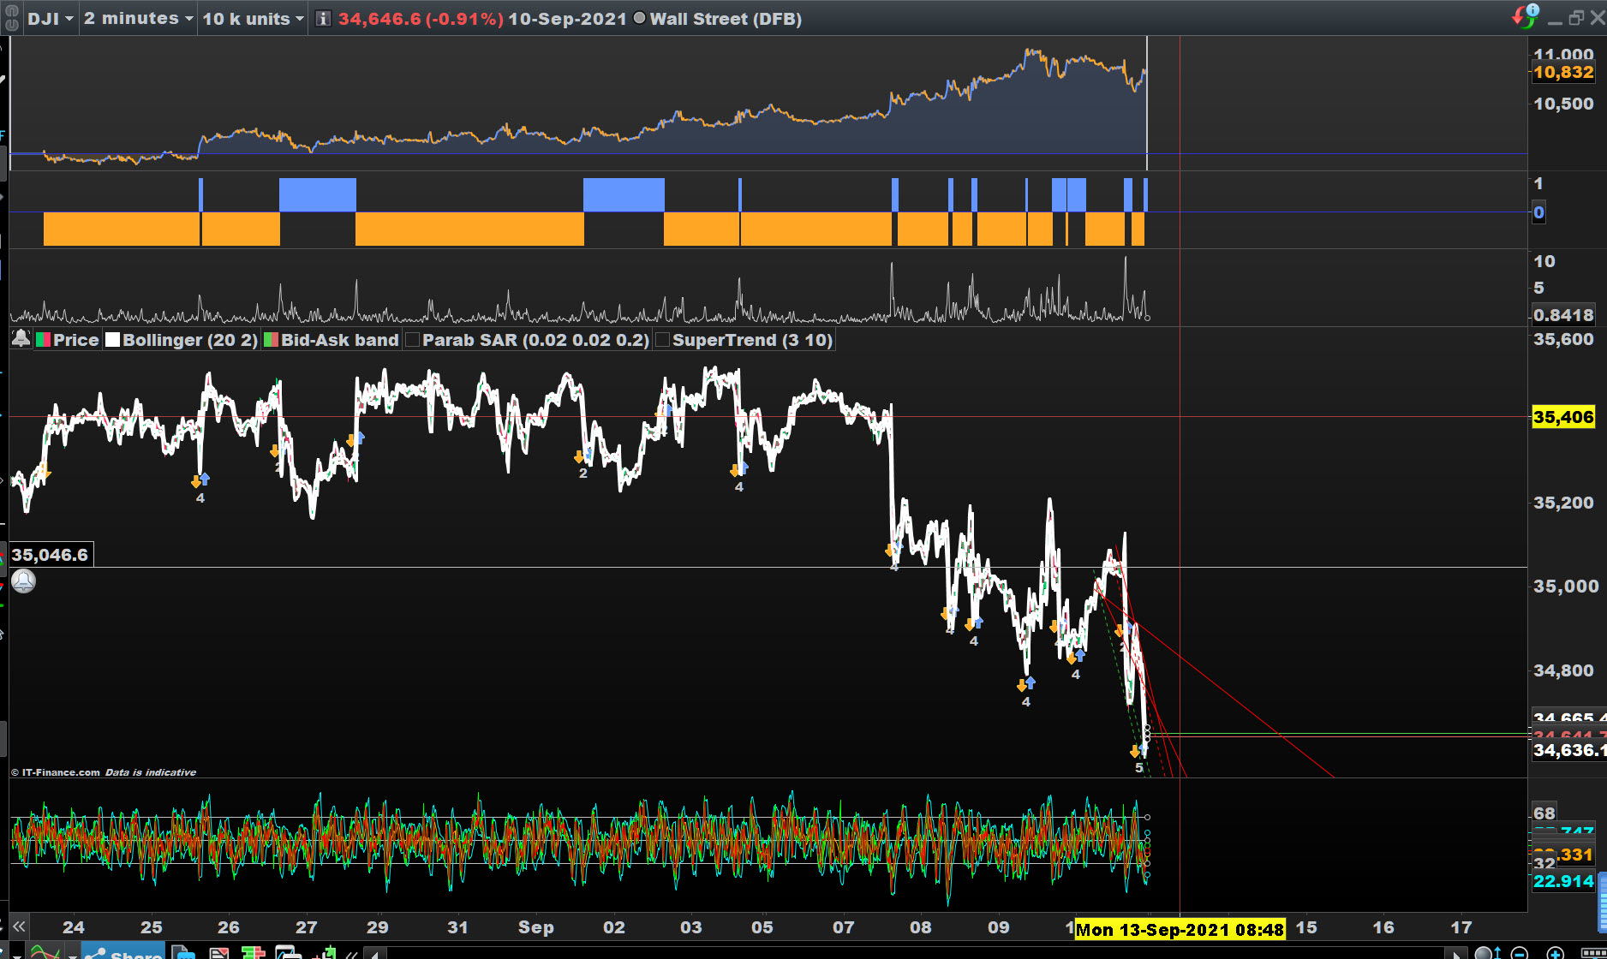The image size is (1607, 959).
Task: Click the Bid-Ask band color swatch
Action: pyautogui.click(x=271, y=340)
